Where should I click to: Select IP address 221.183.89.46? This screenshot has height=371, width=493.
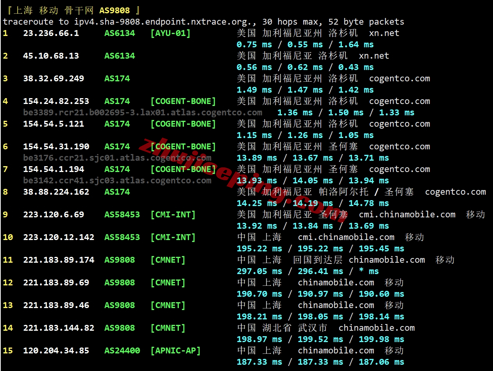(56, 305)
